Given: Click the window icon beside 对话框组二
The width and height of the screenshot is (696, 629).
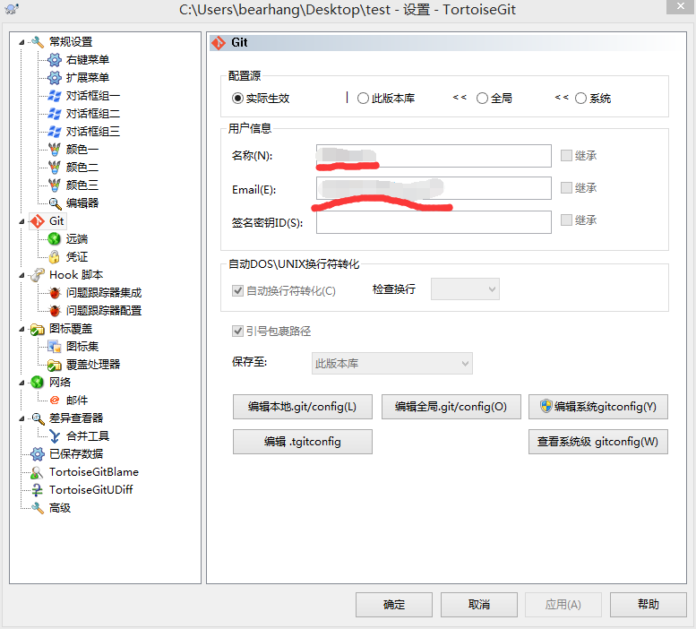Looking at the screenshot, I should [54, 114].
